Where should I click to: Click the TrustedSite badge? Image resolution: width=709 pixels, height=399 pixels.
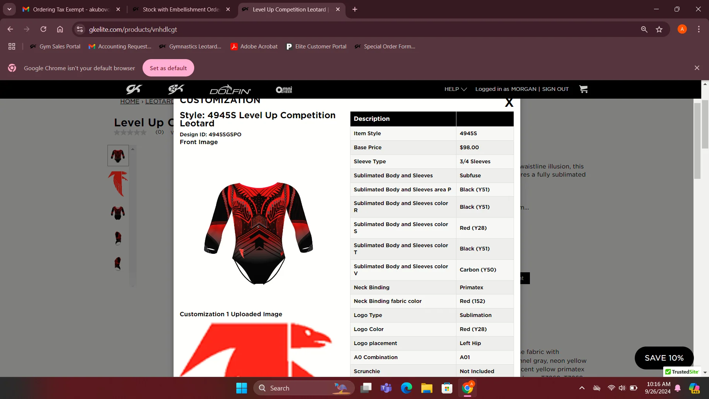pos(682,372)
